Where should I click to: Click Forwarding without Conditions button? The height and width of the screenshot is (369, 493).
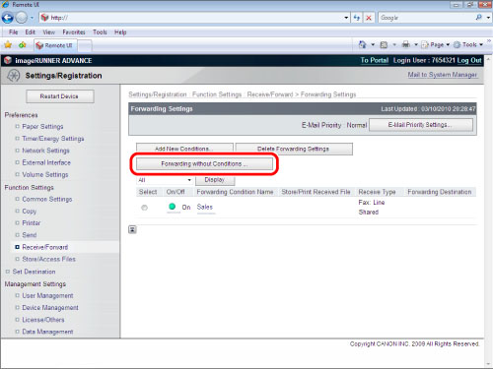tap(204, 163)
